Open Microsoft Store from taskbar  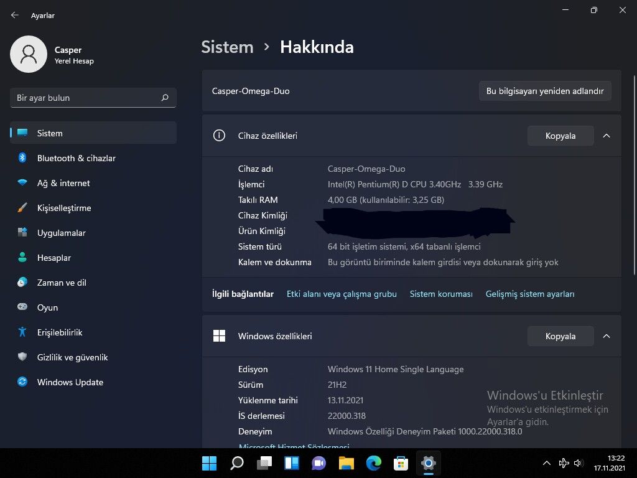pyautogui.click(x=401, y=463)
